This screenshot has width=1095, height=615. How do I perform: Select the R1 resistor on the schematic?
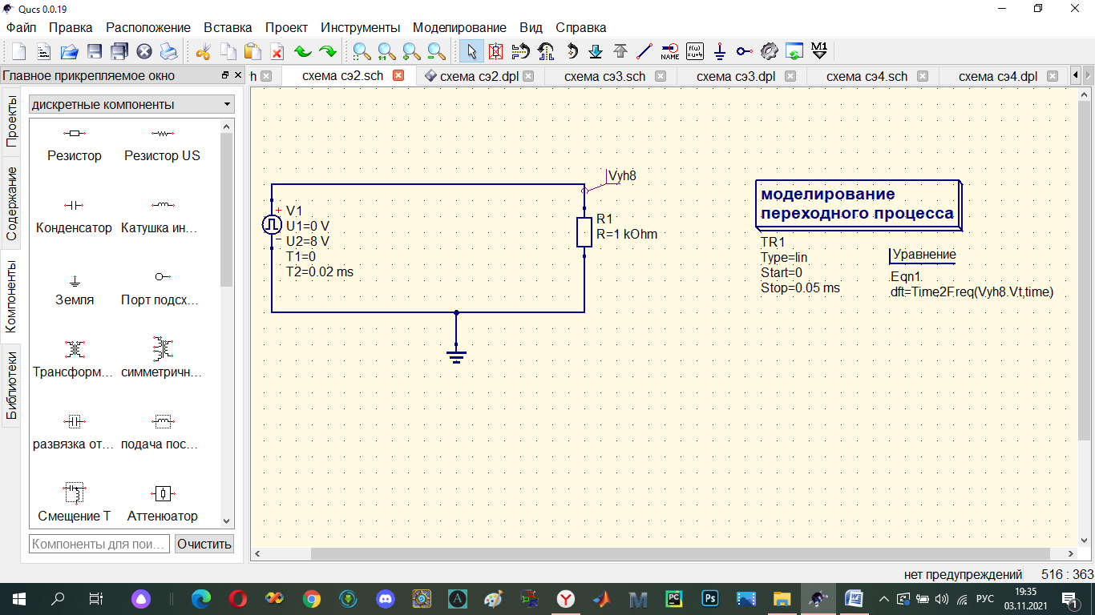(x=584, y=231)
